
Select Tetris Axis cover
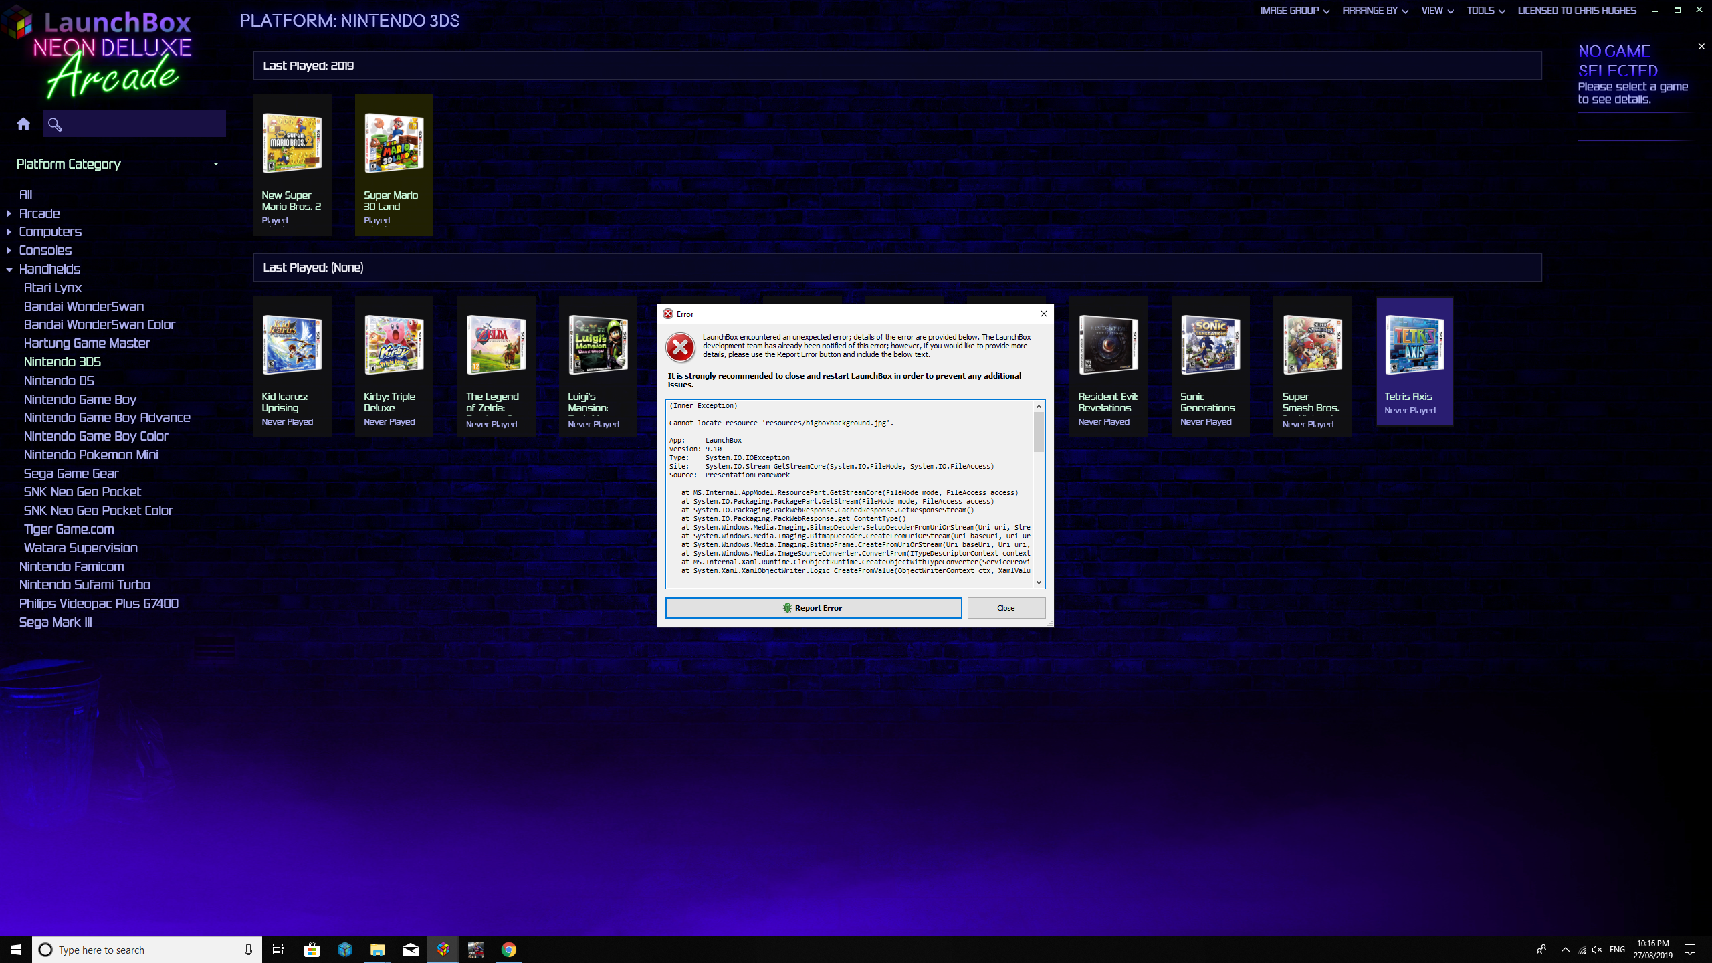click(x=1414, y=344)
